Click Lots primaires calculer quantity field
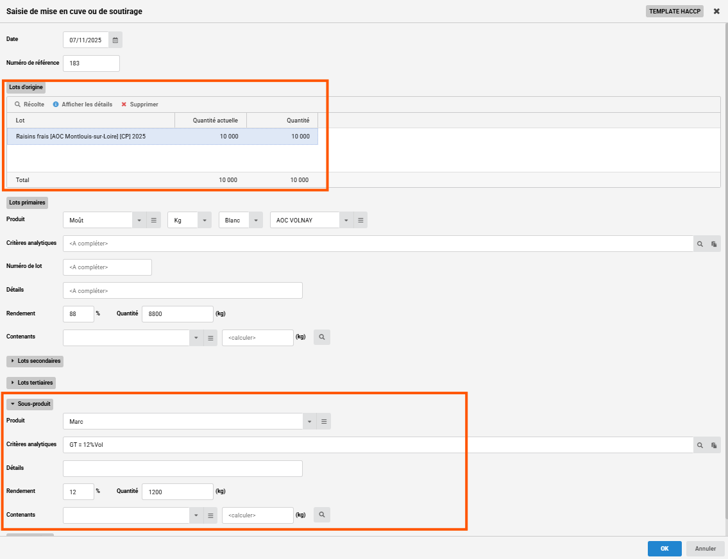This screenshot has width=728, height=559. (258, 338)
